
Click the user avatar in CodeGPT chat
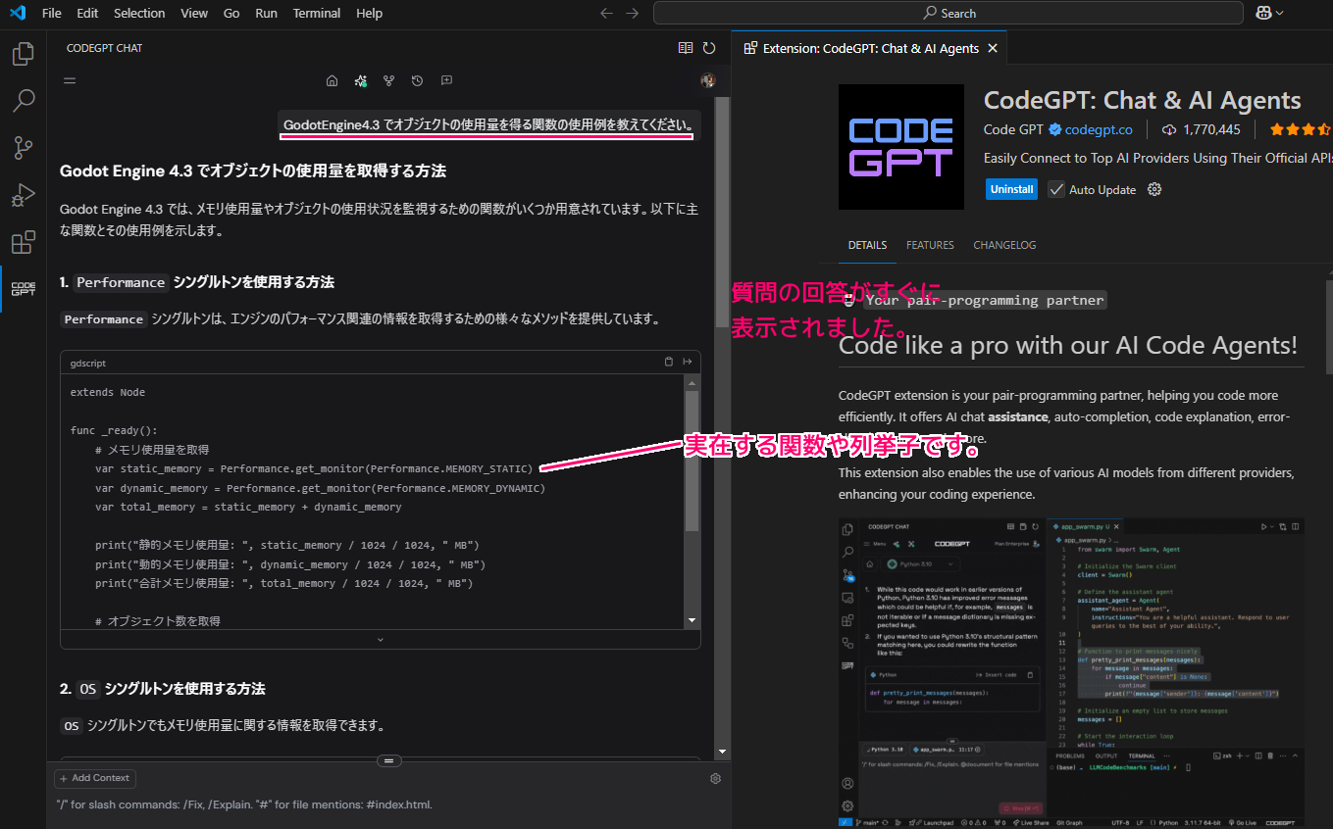click(708, 80)
